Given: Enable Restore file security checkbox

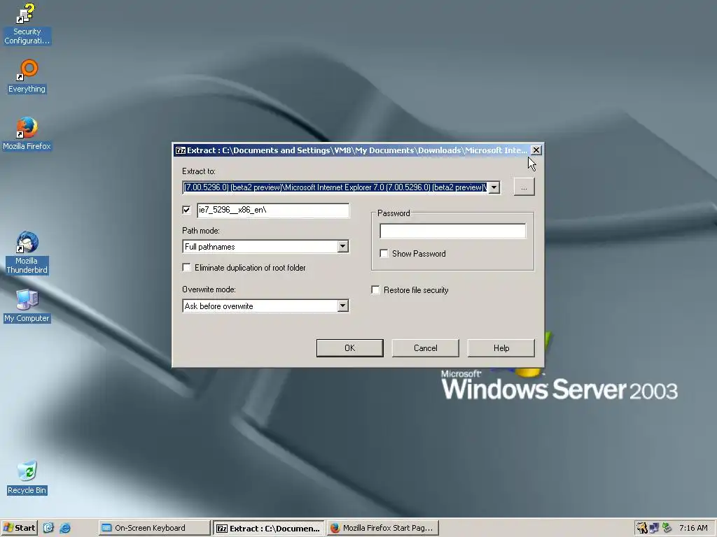Looking at the screenshot, I should tap(375, 290).
